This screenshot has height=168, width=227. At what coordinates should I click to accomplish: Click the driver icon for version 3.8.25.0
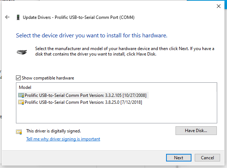pyautogui.click(x=21, y=102)
